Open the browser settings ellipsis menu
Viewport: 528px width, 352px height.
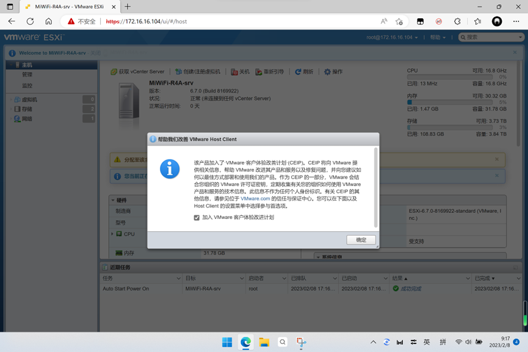click(516, 21)
